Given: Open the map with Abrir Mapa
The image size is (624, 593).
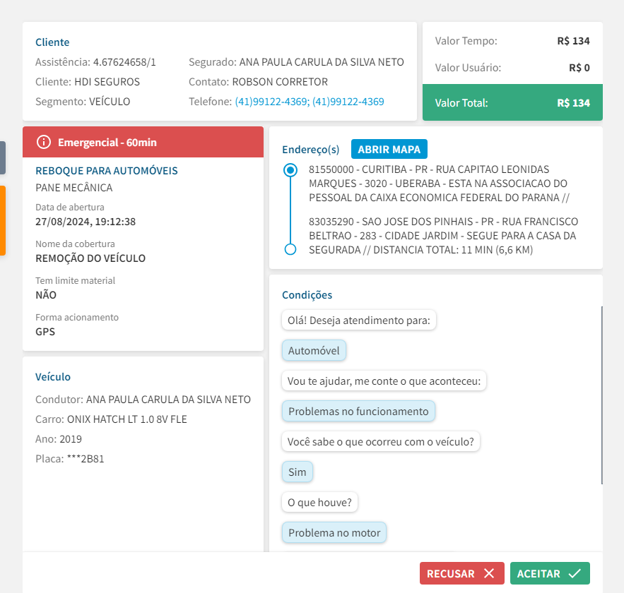Looking at the screenshot, I should pyautogui.click(x=389, y=150).
